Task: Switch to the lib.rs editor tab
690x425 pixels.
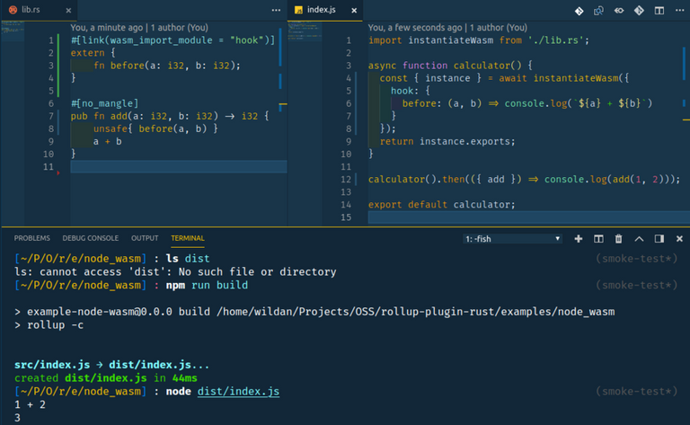Action: 30,10
